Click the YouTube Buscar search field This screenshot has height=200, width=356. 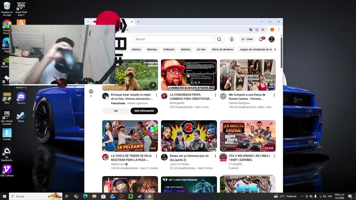pos(173,39)
